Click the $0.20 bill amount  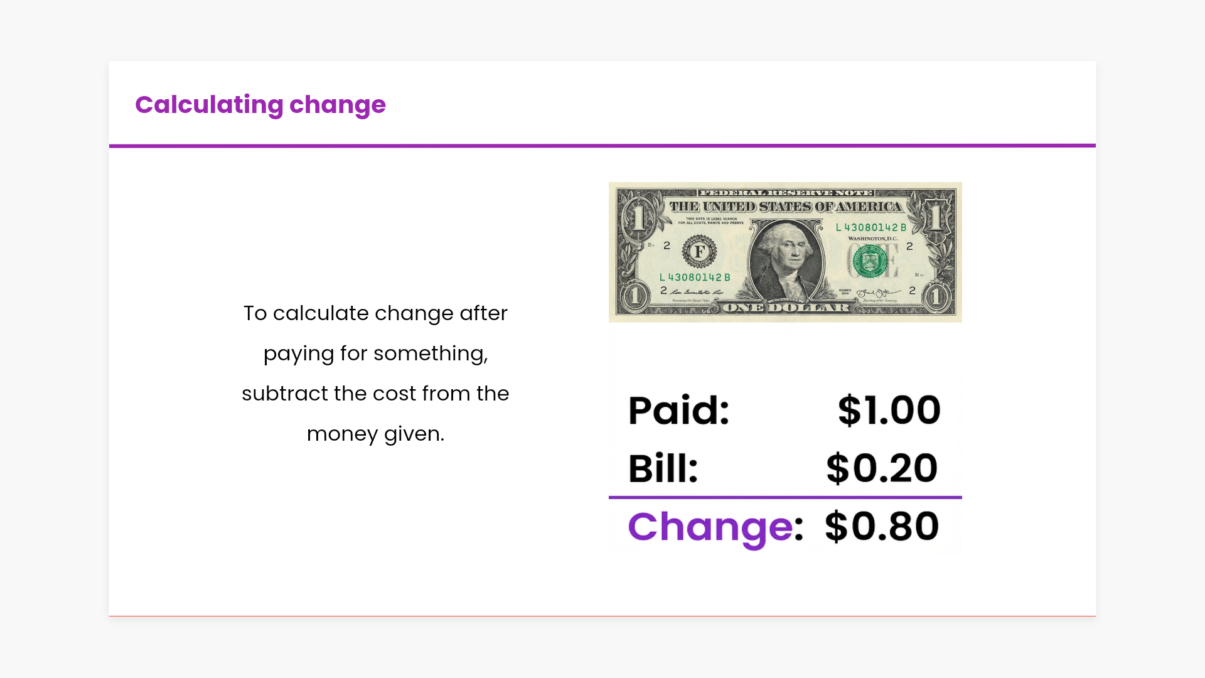coord(882,468)
